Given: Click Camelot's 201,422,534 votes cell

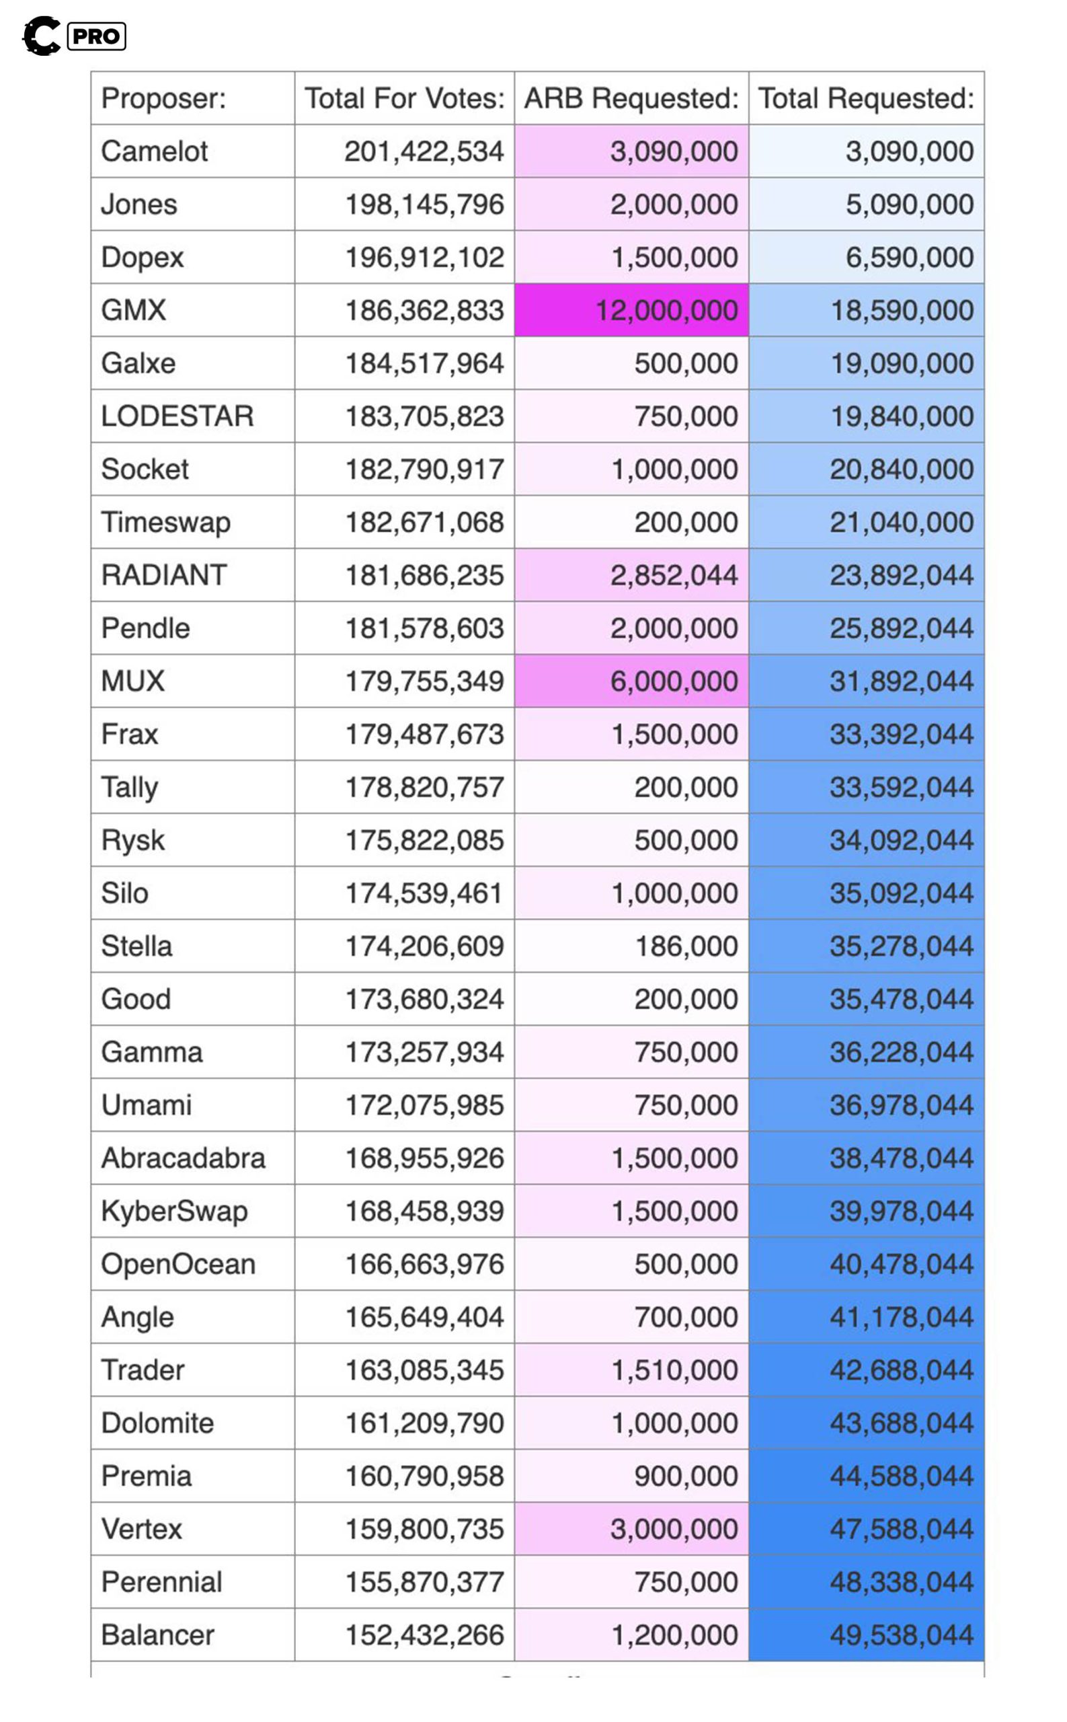Looking at the screenshot, I should pos(424,151).
